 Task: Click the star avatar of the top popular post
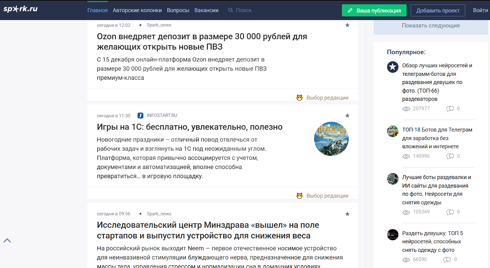coord(393,67)
